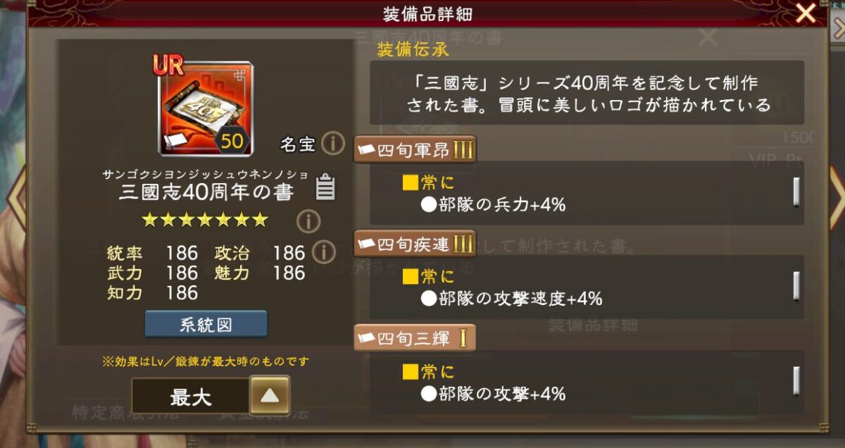The height and width of the screenshot is (448, 845).
Task: Go to next equipment with right arrow
Action: (x=836, y=197)
